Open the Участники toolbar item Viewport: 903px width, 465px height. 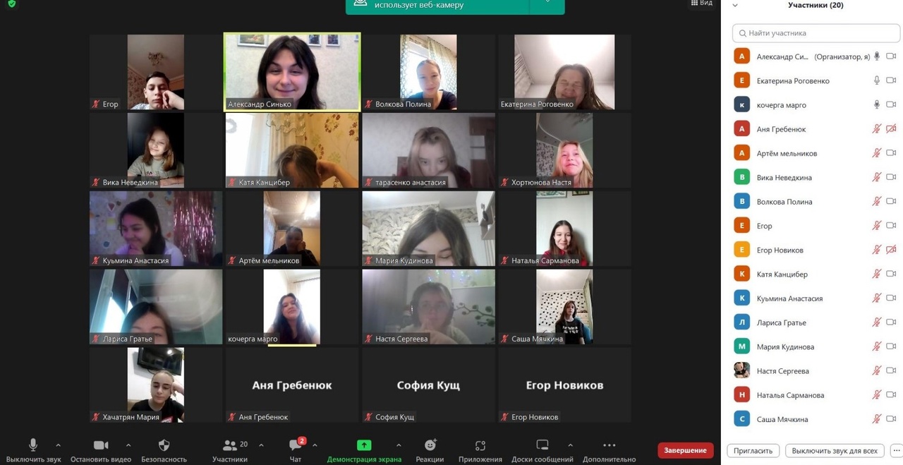pyautogui.click(x=230, y=450)
